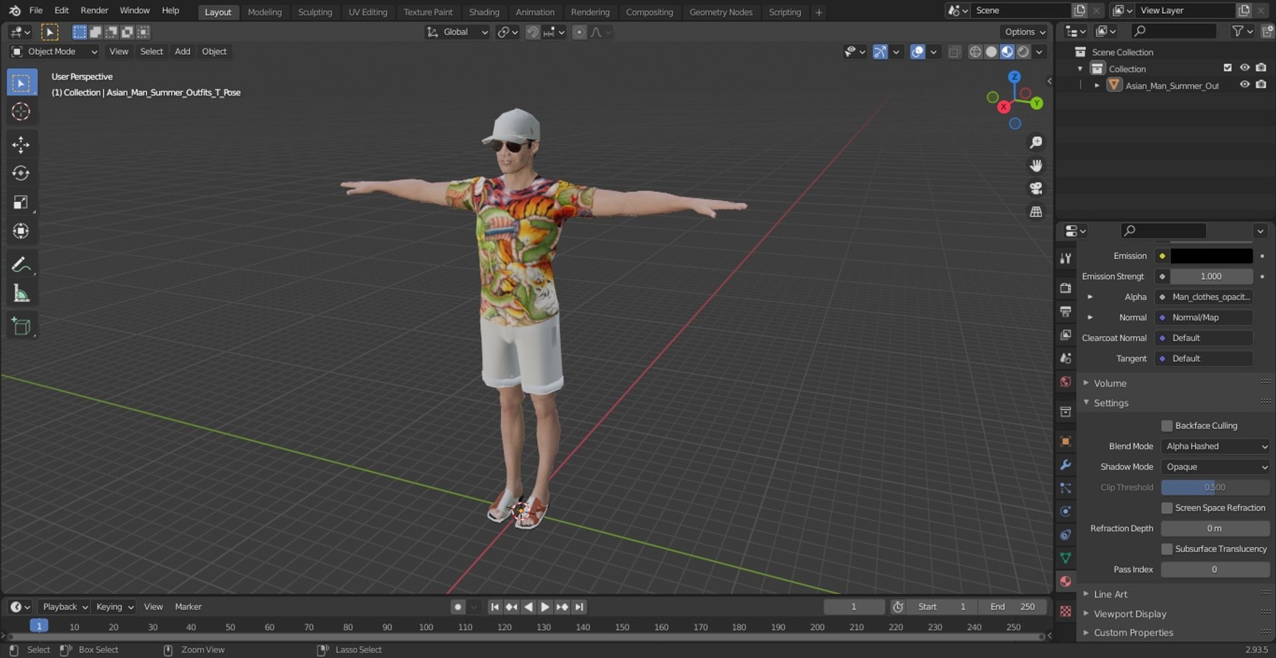This screenshot has width=1276, height=658.
Task: Toggle Collection exclude checkbox in outliner
Action: [x=1227, y=68]
